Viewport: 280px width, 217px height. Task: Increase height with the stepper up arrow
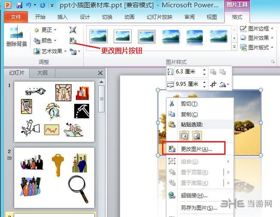tap(204, 69)
